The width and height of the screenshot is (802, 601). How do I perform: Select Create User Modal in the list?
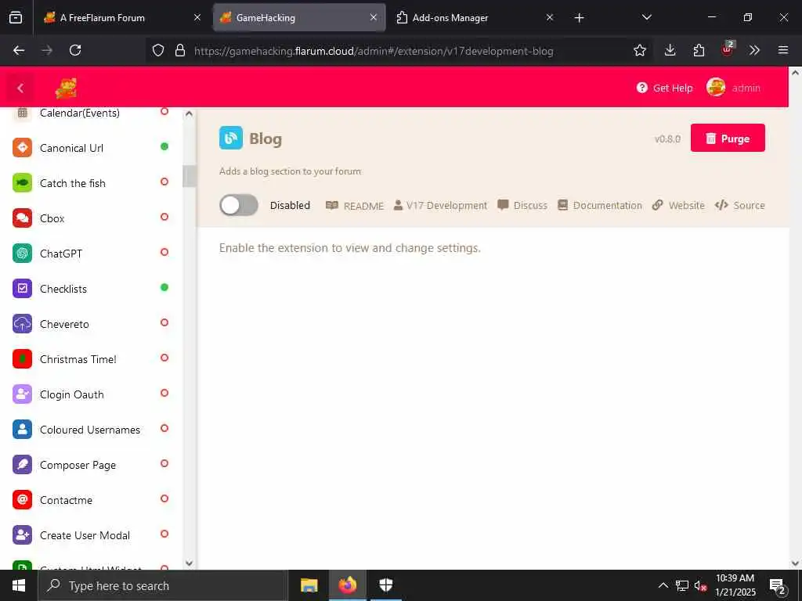91,535
